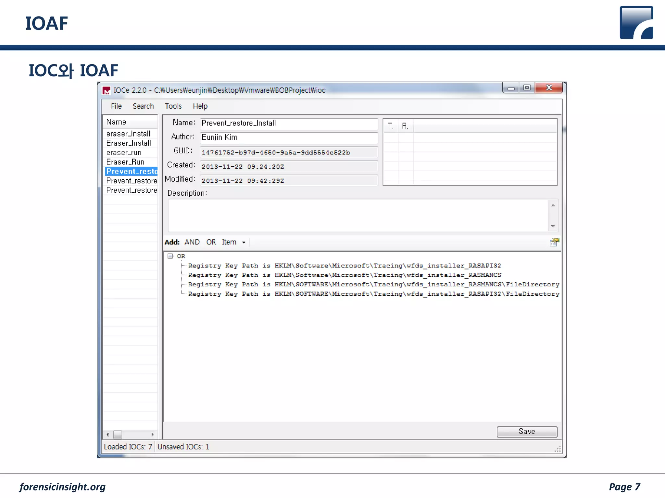Collapse the OR tree node
Viewport: 665px width, 498px height.
[170, 256]
